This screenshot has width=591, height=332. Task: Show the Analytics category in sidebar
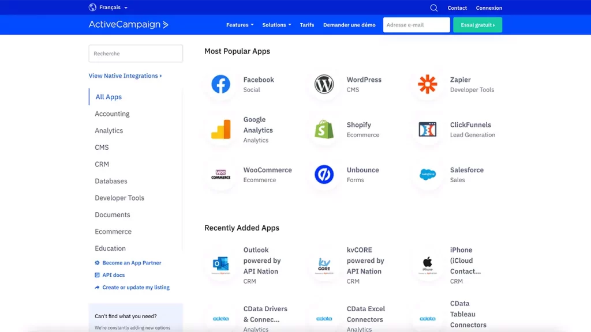pyautogui.click(x=109, y=131)
